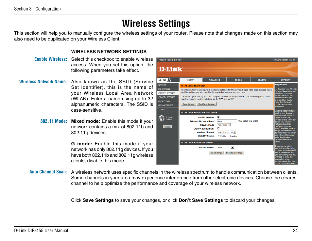Click the '802.11 Mode:' blue label
The width and height of the screenshot is (312, 241).
tap(54, 121)
